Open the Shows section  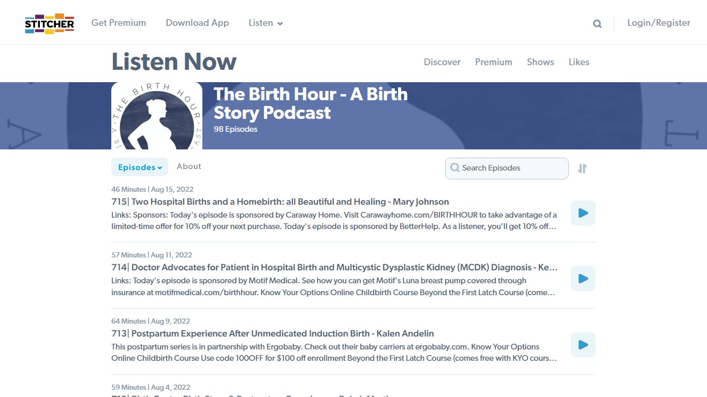pyautogui.click(x=540, y=62)
